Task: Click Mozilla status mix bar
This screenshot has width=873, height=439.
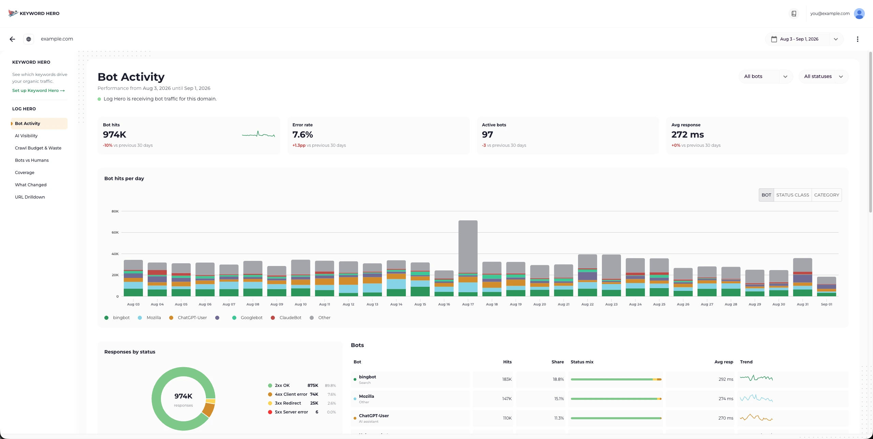Action: [x=616, y=399]
